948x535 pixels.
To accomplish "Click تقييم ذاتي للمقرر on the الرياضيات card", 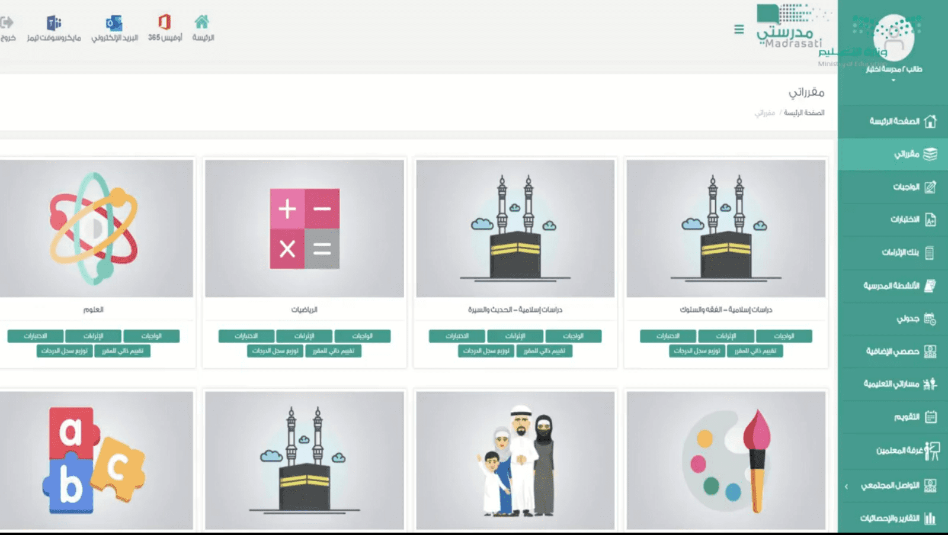I will (x=334, y=351).
